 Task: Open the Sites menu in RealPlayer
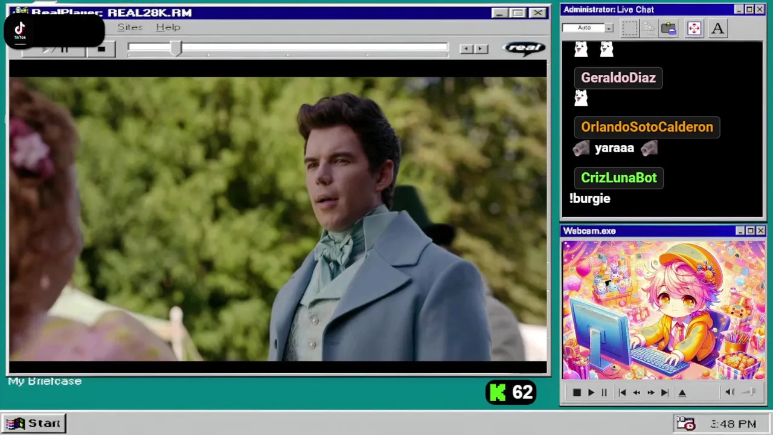(130, 27)
